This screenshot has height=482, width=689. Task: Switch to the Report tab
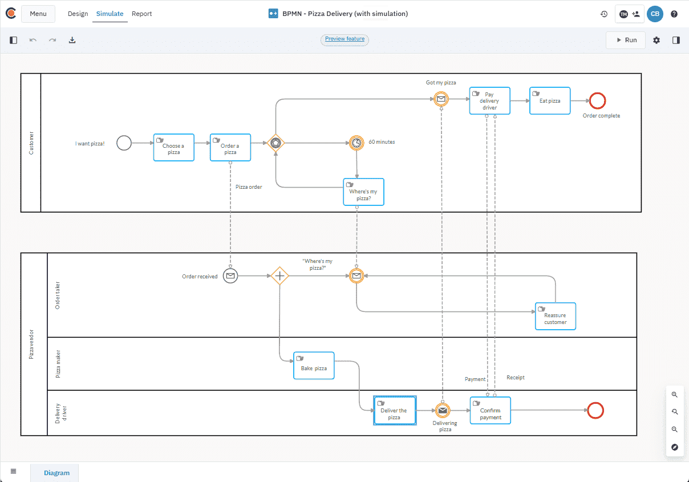pos(141,14)
